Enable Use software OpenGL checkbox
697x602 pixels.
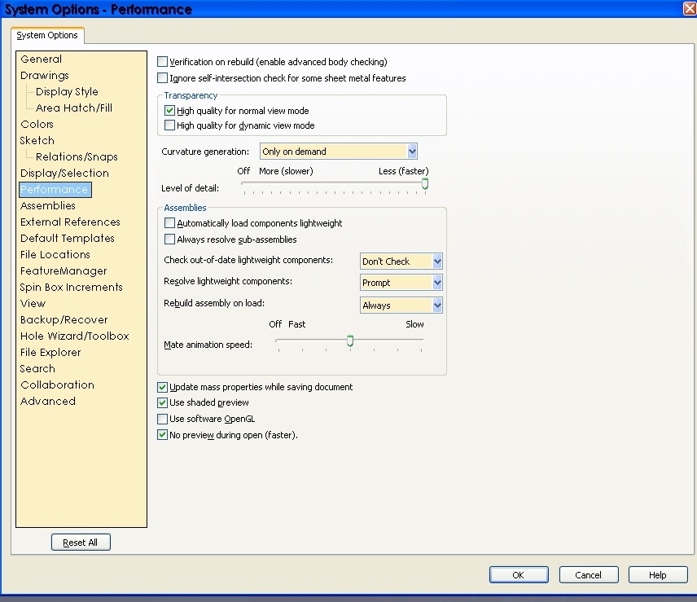162,419
